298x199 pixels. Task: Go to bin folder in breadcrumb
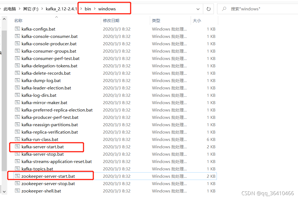(88, 9)
